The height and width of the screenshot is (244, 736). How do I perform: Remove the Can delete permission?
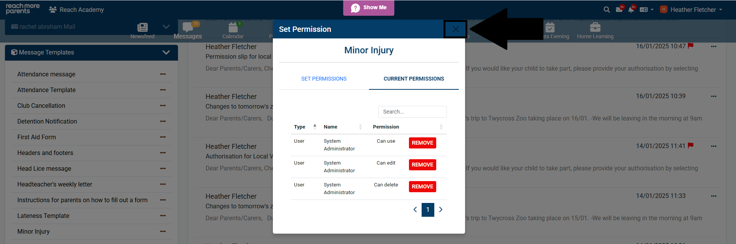(x=422, y=186)
